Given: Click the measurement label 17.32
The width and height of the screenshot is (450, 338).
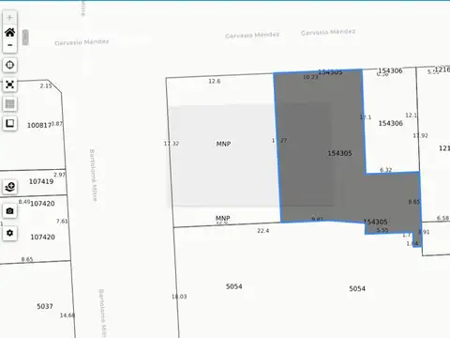Looking at the screenshot, I should coord(172,144).
